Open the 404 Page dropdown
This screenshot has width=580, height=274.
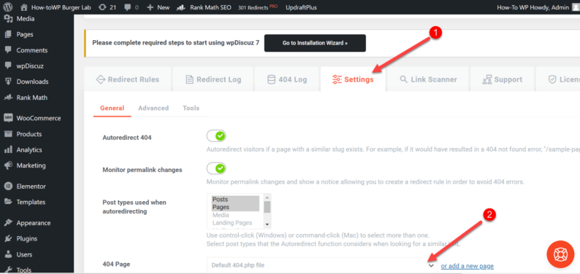[322, 265]
